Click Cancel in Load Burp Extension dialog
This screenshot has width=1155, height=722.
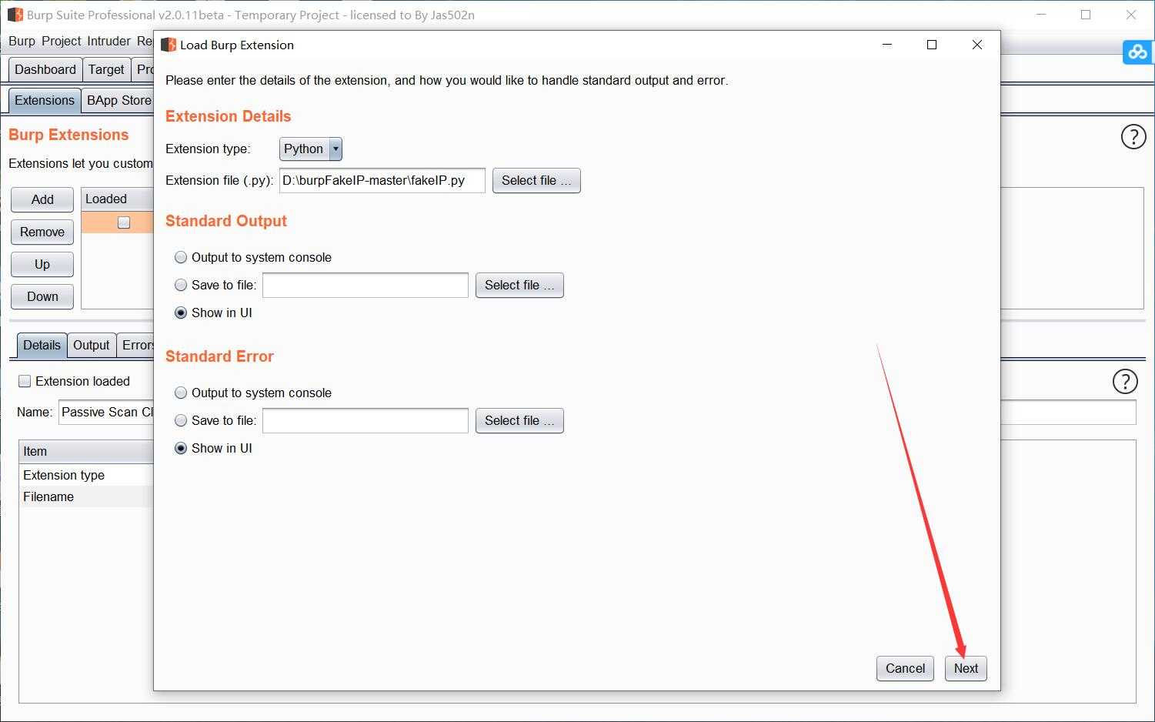pos(905,668)
